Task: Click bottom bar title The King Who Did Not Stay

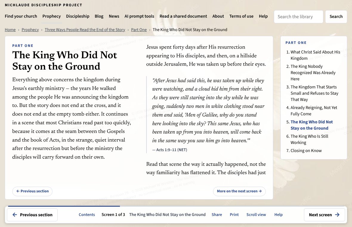Action: [167, 215]
